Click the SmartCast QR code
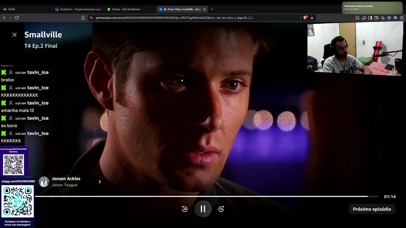 point(13,165)
